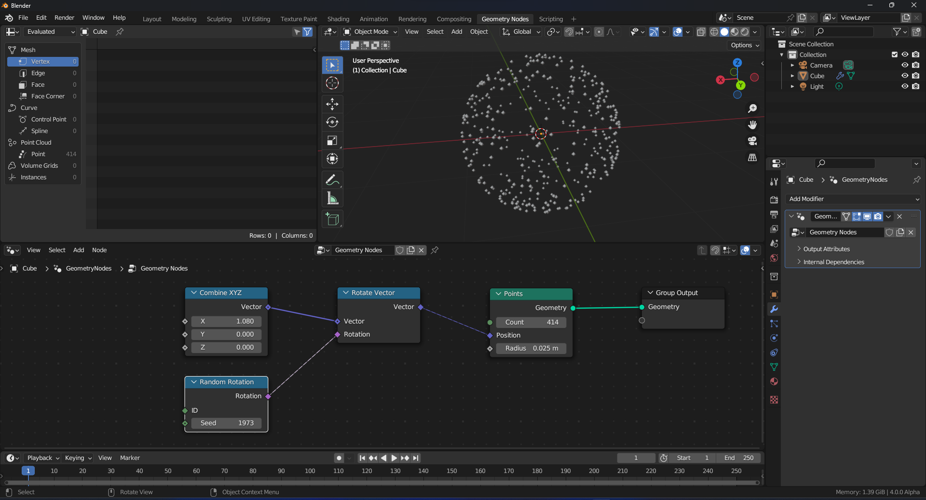Click the Options button in viewport
Viewport: 926px width, 500px height.
click(745, 45)
